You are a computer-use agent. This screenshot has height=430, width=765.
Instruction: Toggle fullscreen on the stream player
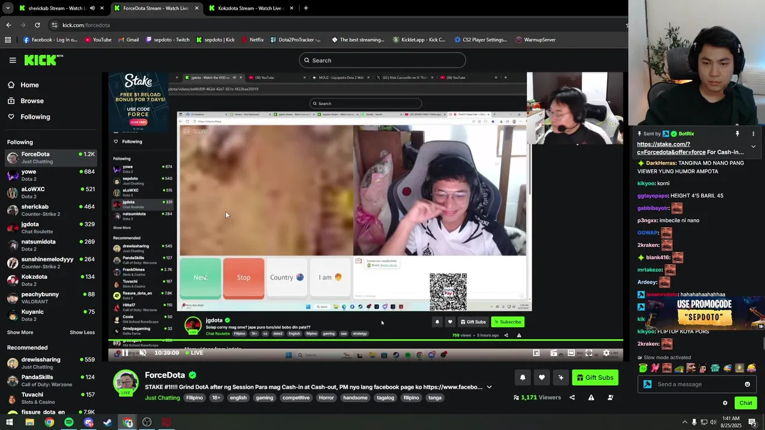[589, 353]
